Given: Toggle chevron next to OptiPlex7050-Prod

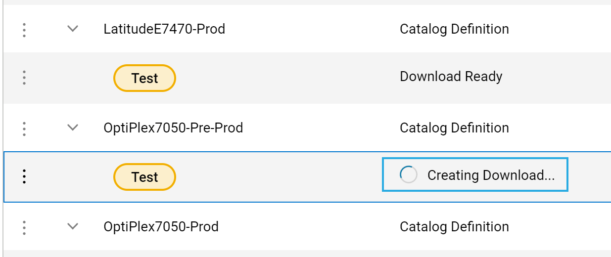Looking at the screenshot, I should click(73, 226).
